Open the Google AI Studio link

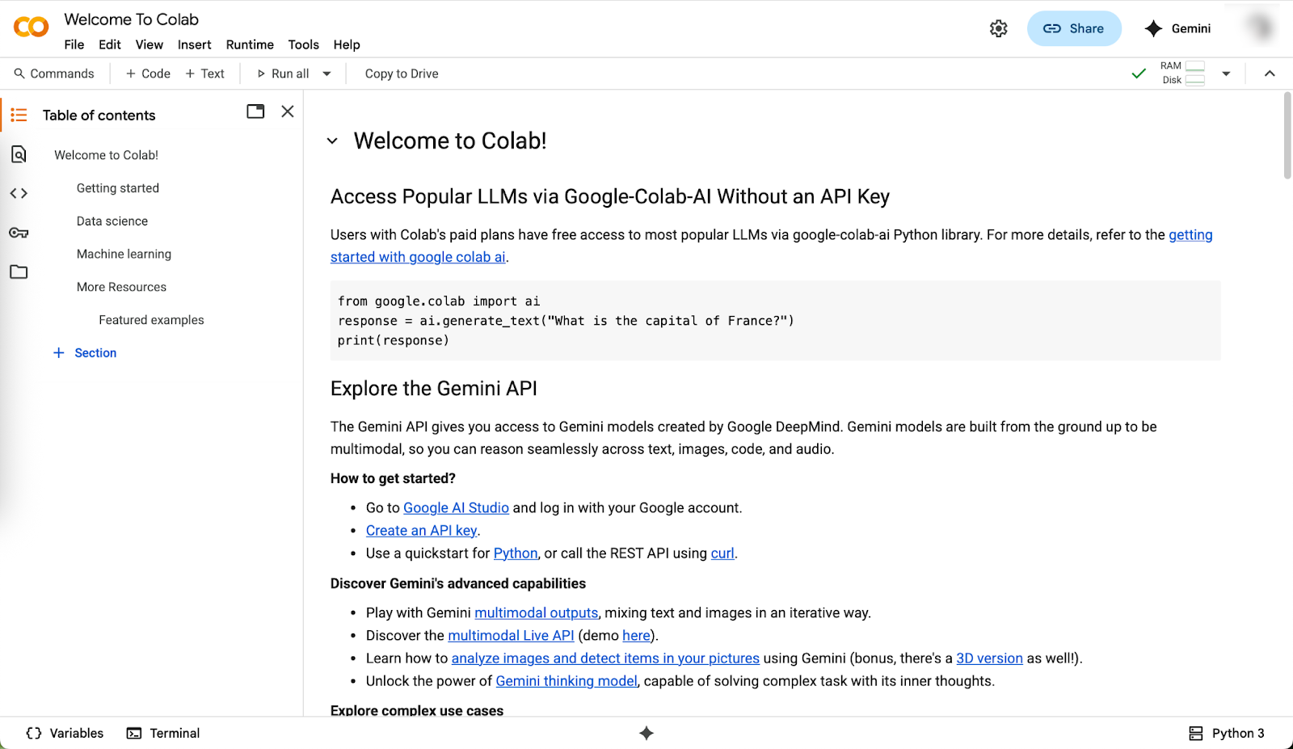pyautogui.click(x=456, y=507)
